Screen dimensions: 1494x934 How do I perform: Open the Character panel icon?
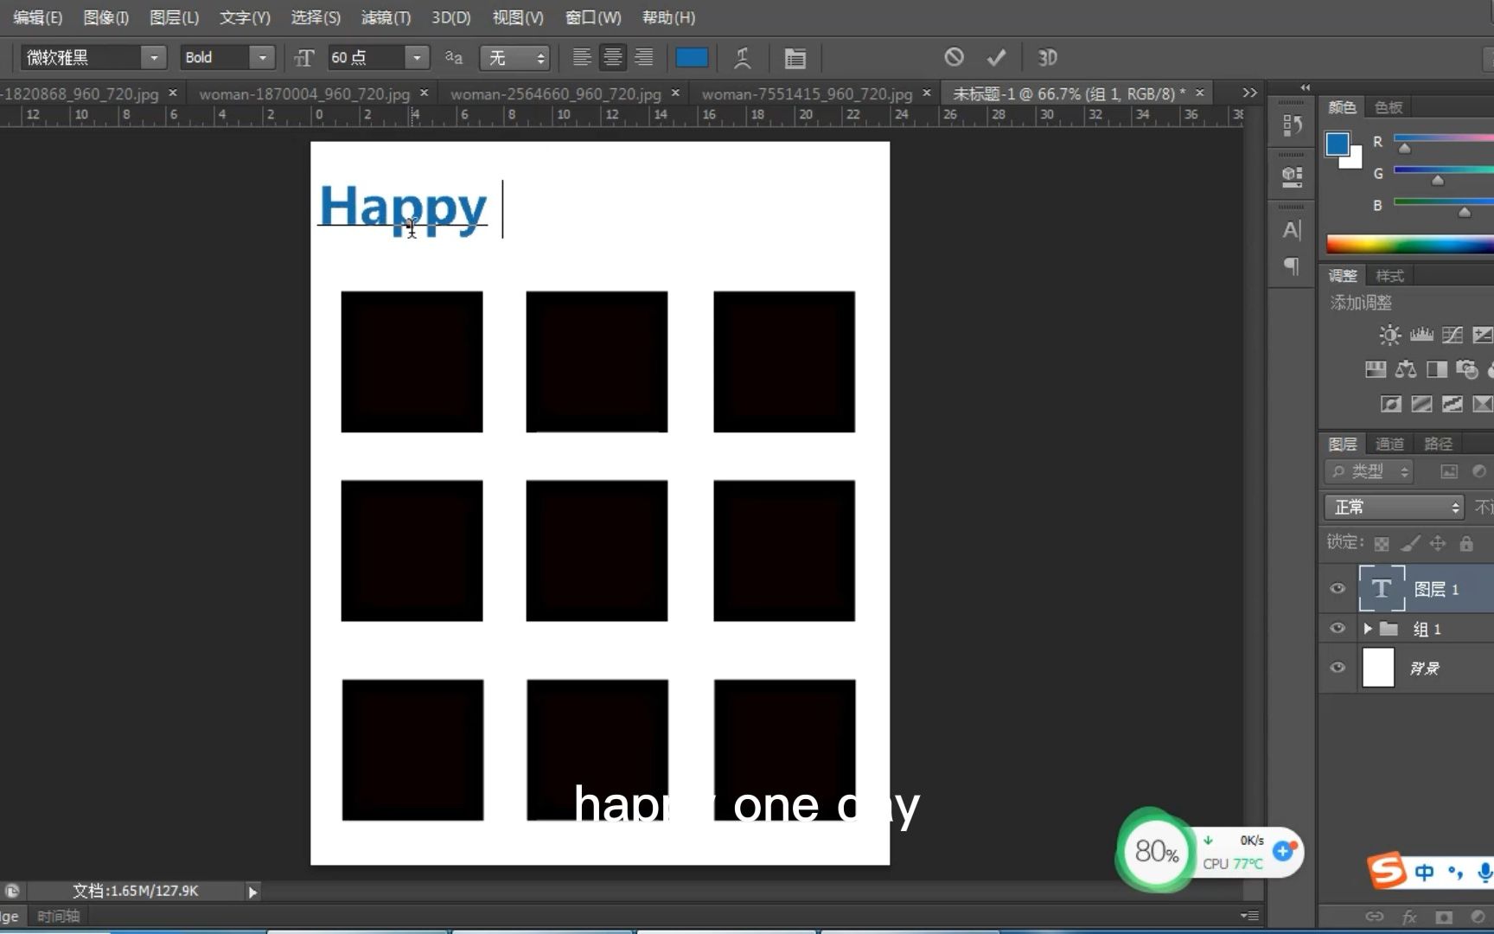click(x=1292, y=230)
